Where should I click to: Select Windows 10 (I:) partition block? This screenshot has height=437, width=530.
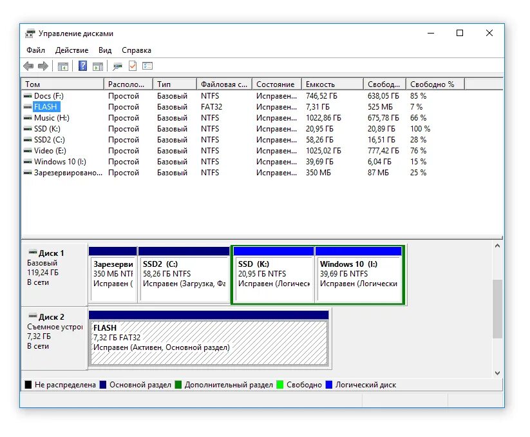point(359,275)
